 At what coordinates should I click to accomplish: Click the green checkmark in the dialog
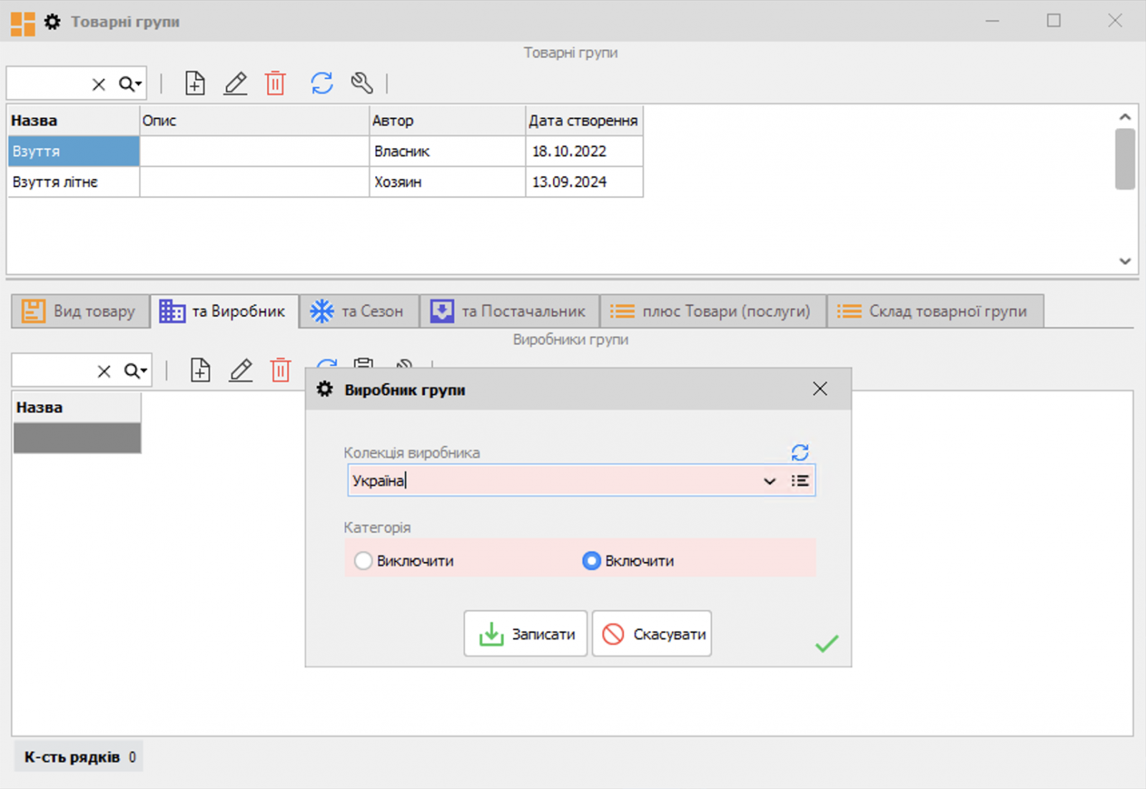pos(827,644)
